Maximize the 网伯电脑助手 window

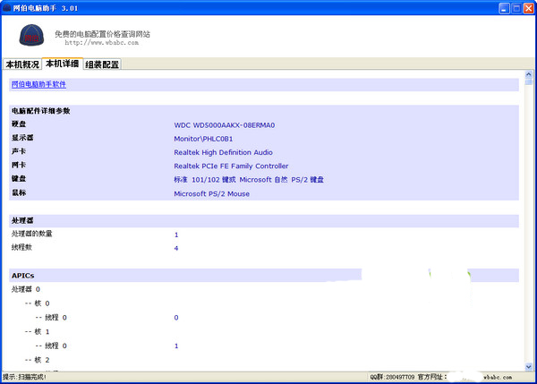tap(516, 8)
